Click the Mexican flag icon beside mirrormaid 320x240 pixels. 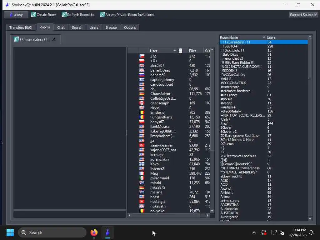pos(142,178)
